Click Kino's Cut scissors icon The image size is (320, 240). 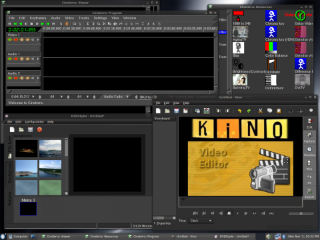point(260,111)
